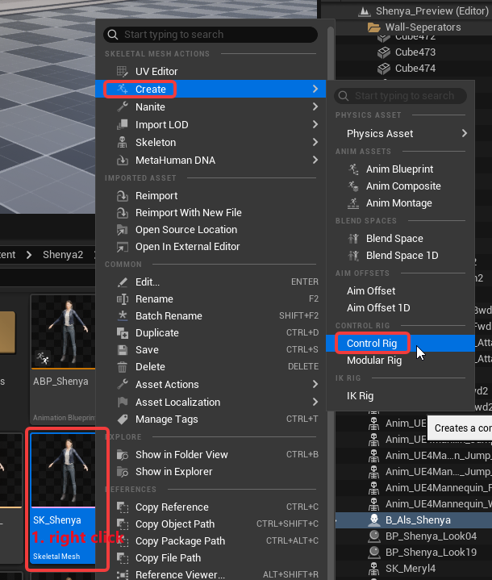
Task: Click the Copy Reference icon
Action: 122,507
